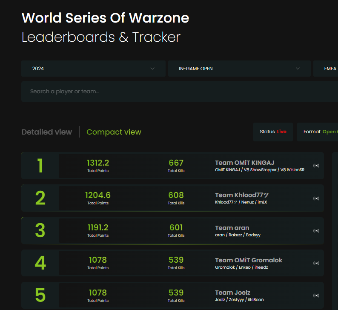Select Team OMiT Gromalok name
This screenshot has width=338, height=310.
click(249, 260)
